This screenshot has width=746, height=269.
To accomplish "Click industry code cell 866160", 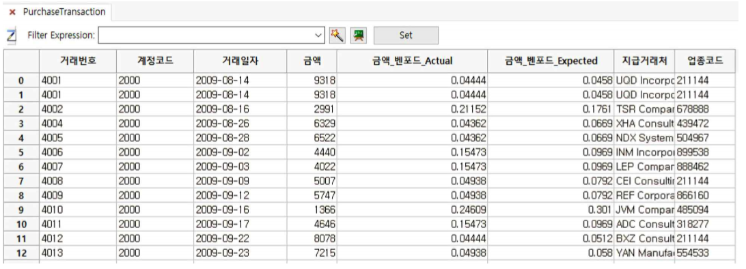I will click(x=706, y=195).
